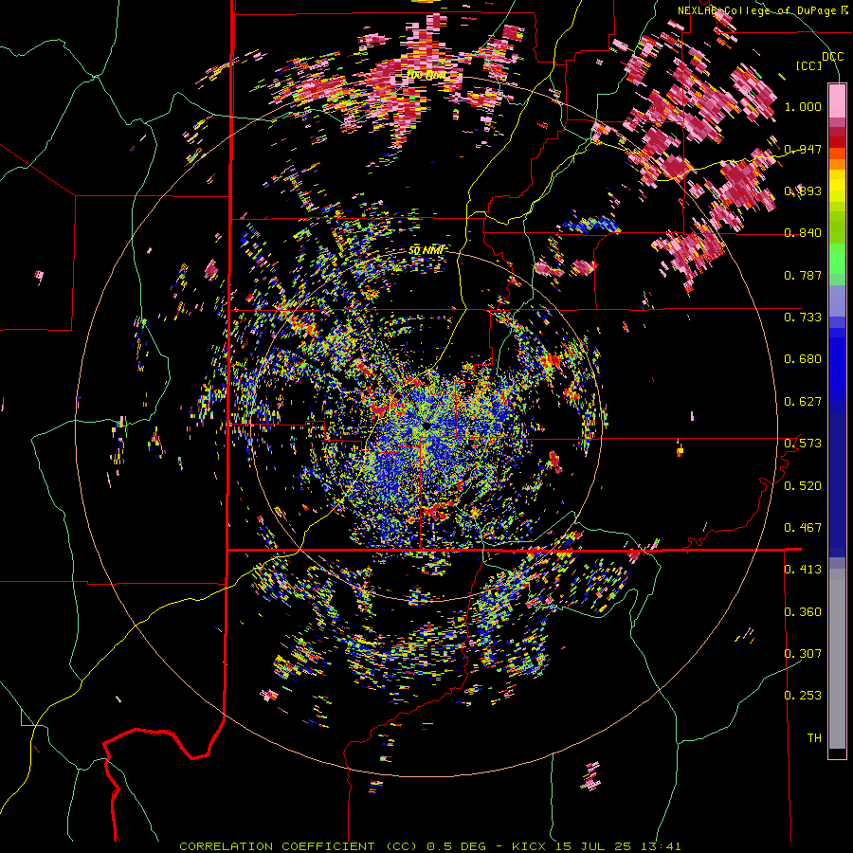This screenshot has width=853, height=853.
Task: Click the 50 NMI range ring label
Action: coord(426,250)
